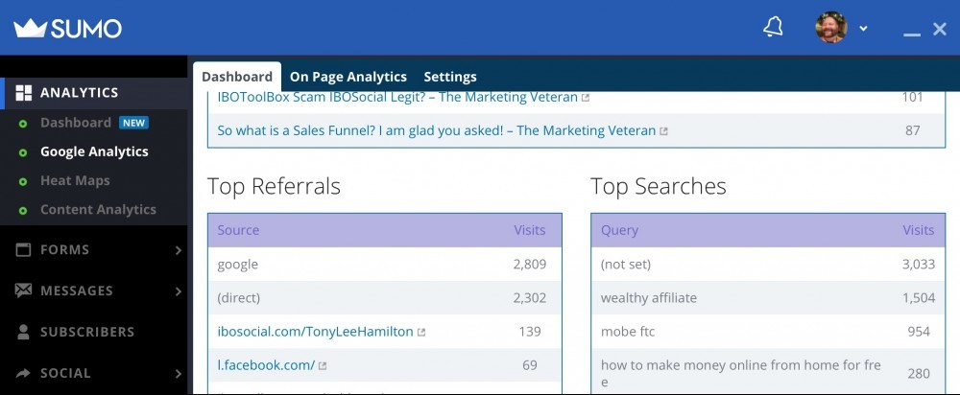Open Heat Maps in the sidebar

[75, 181]
